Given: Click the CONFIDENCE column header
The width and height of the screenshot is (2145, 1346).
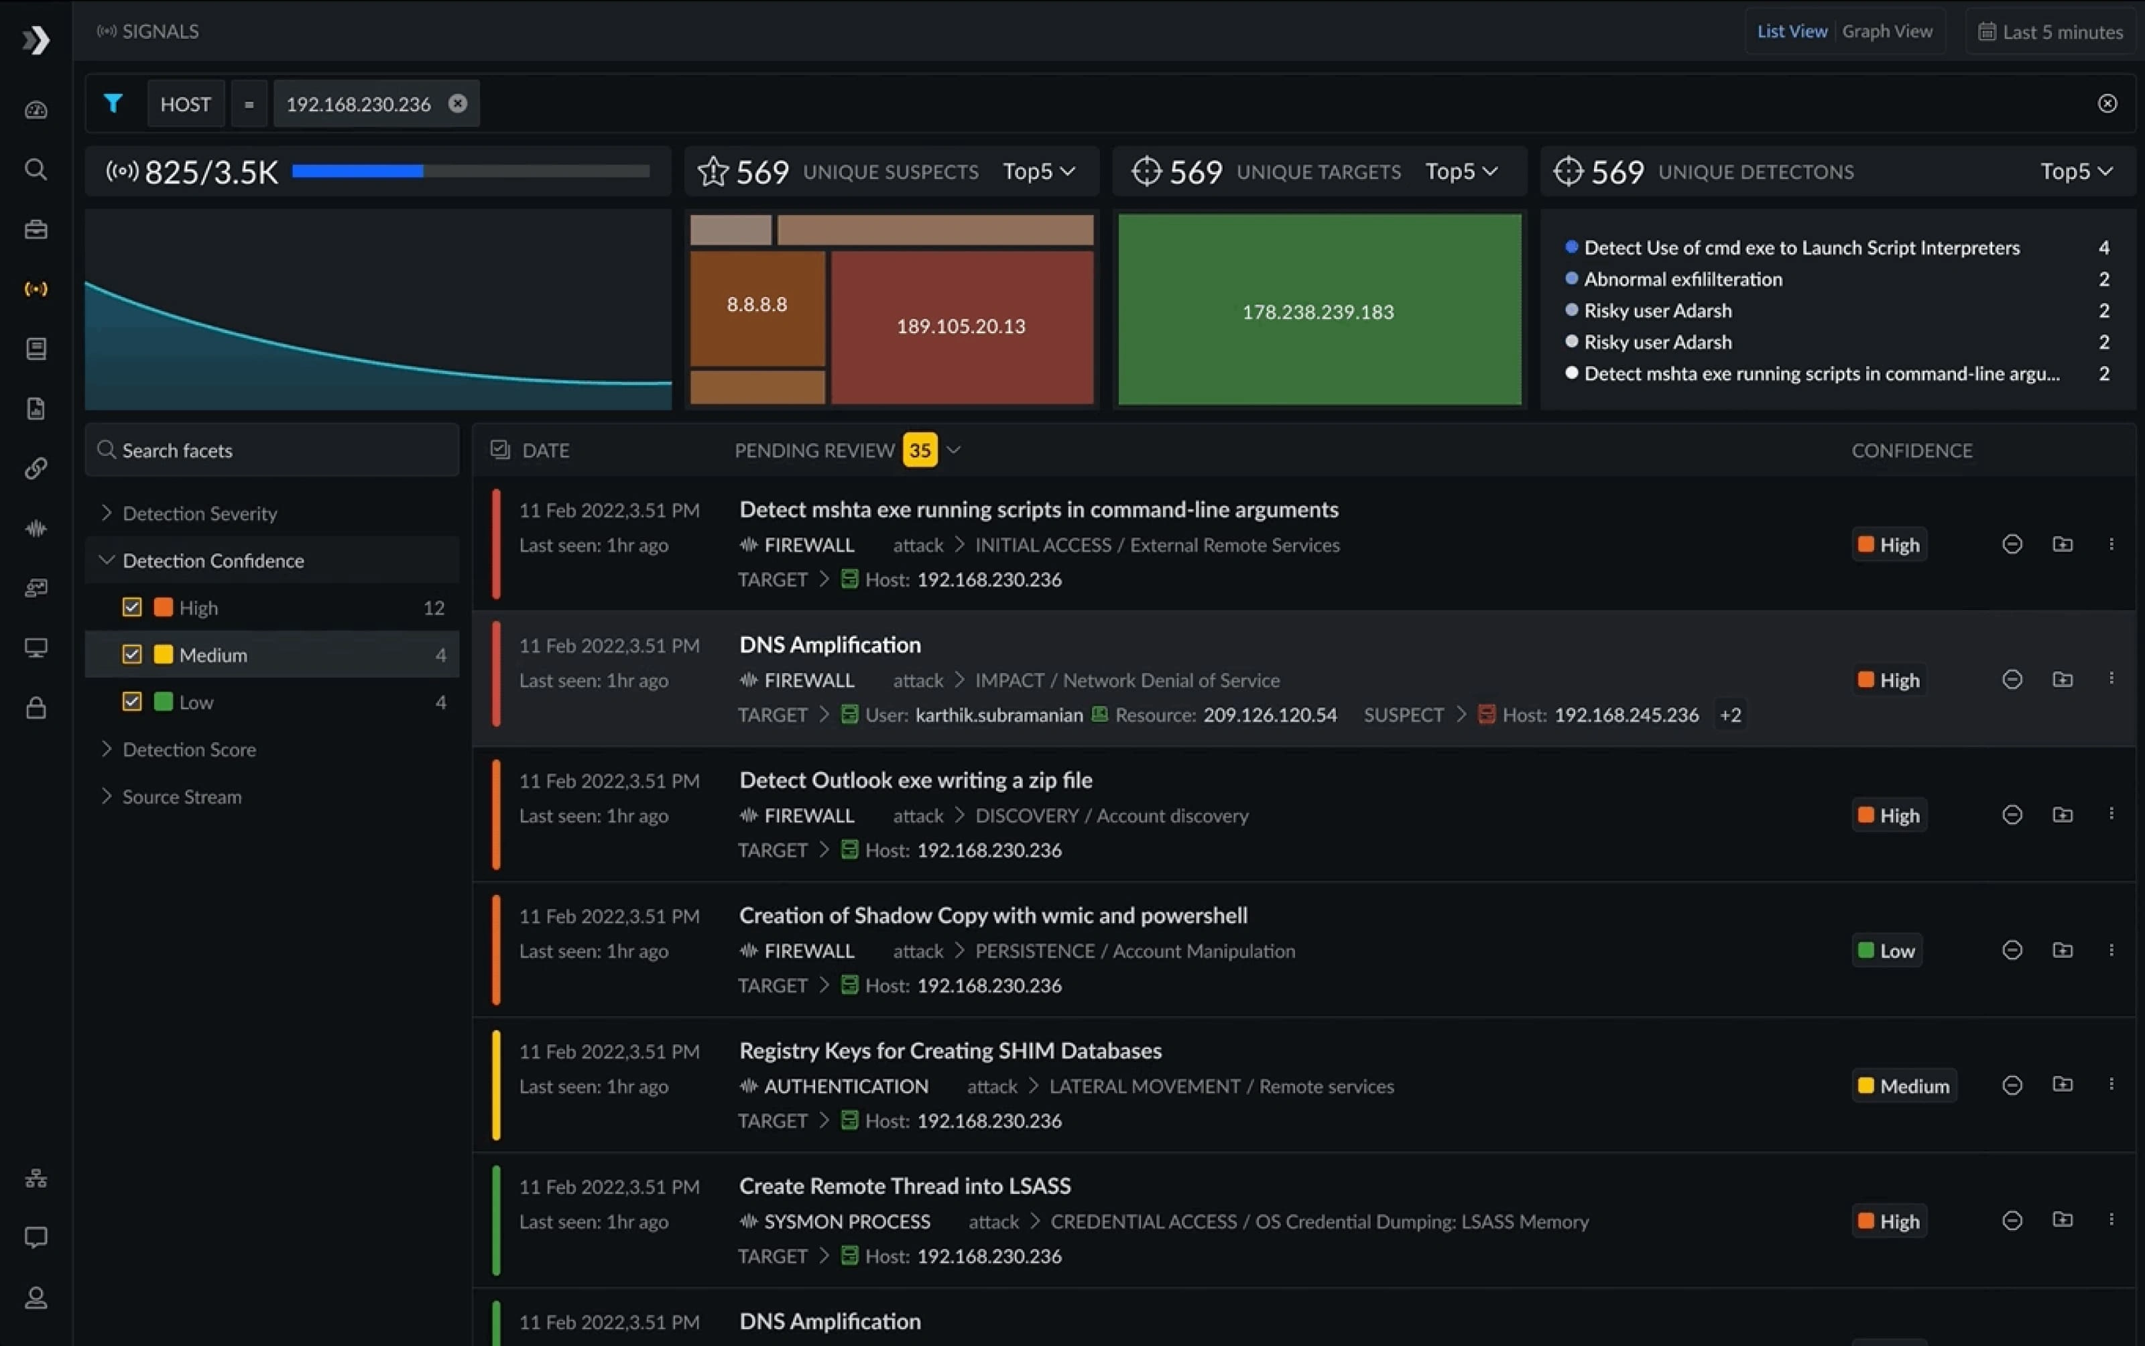Looking at the screenshot, I should 1912,450.
